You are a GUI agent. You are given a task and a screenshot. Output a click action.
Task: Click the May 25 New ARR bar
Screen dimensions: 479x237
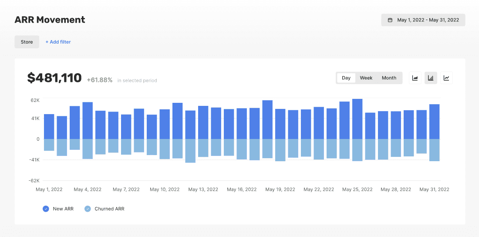click(x=357, y=119)
